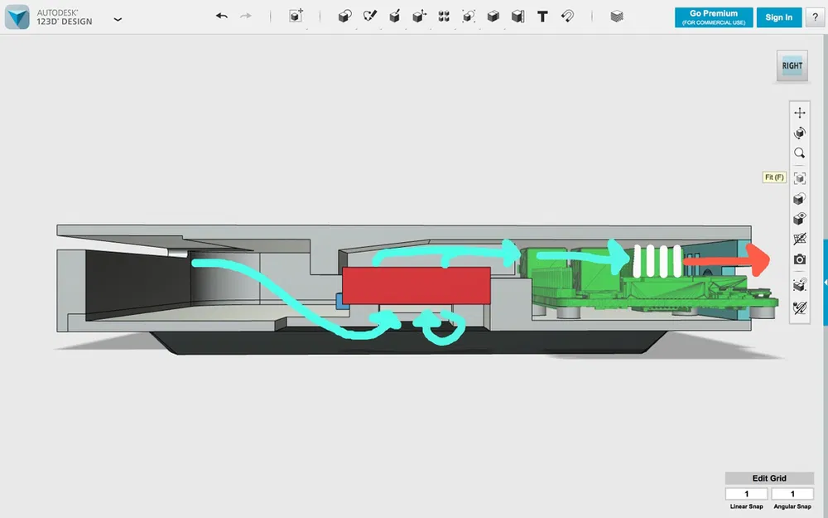
Task: Open the Transform tool with plus cube
Action: [x=296, y=16]
